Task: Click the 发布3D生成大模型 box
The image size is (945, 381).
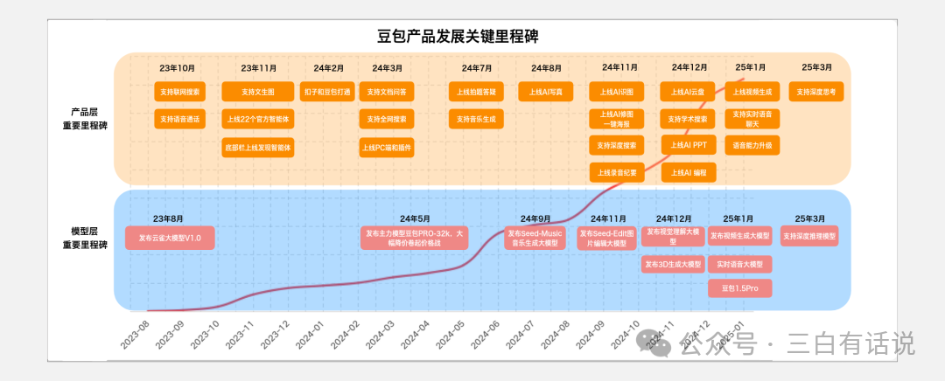Action: point(673,264)
